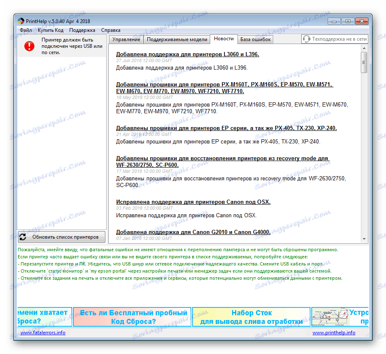The height and width of the screenshot is (354, 386).
Task: Click the green line starting with Отмените все задания
Action: (180, 278)
